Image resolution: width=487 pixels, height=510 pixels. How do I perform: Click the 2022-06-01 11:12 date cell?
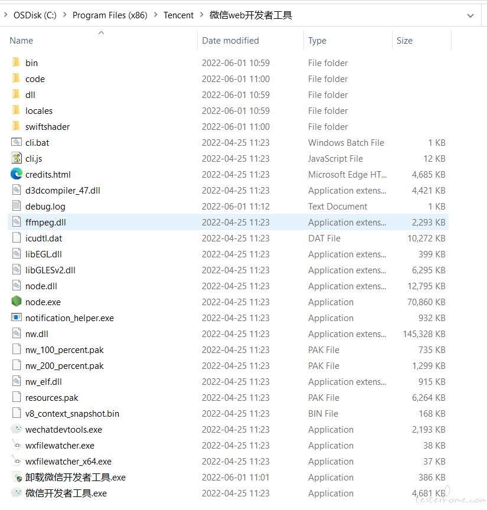click(x=236, y=207)
